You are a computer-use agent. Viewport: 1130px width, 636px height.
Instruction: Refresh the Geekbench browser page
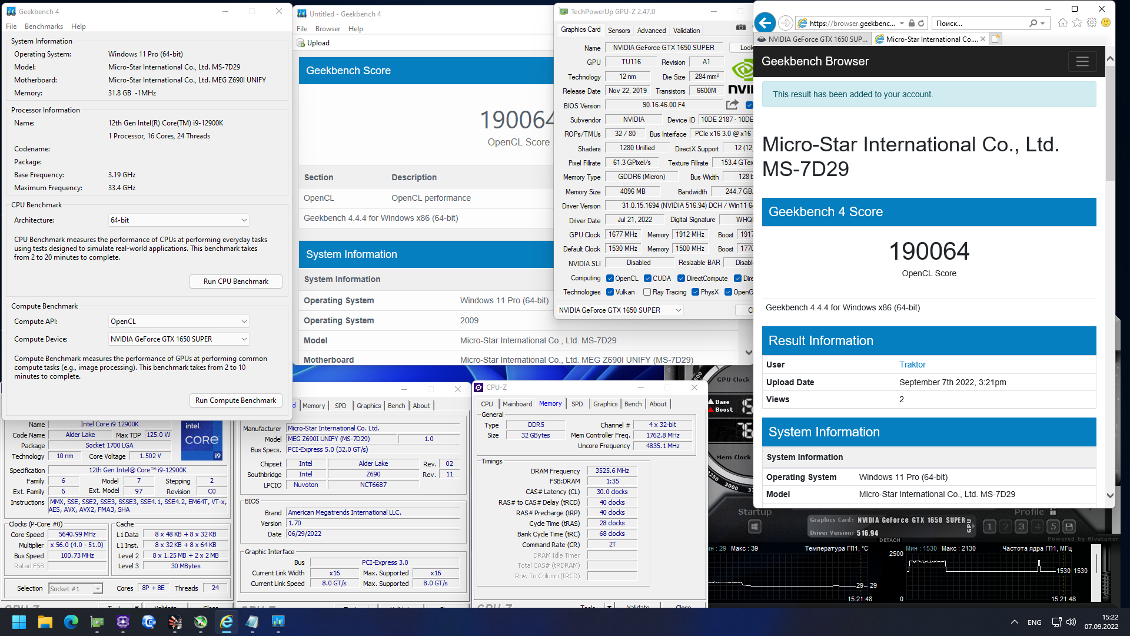921,23
